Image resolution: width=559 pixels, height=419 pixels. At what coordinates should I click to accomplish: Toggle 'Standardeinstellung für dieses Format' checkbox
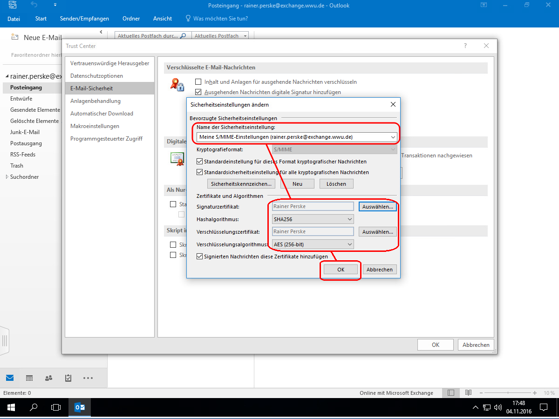[200, 162]
